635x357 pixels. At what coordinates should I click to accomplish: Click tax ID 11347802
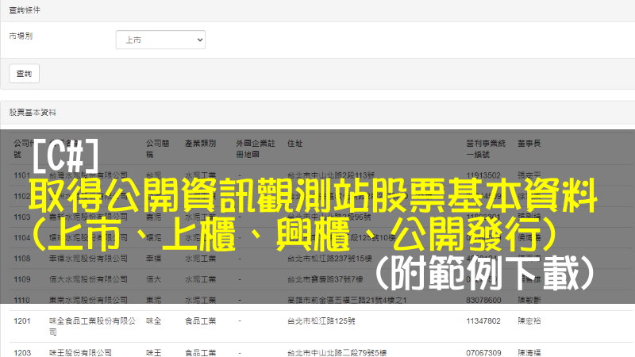pyautogui.click(x=483, y=321)
